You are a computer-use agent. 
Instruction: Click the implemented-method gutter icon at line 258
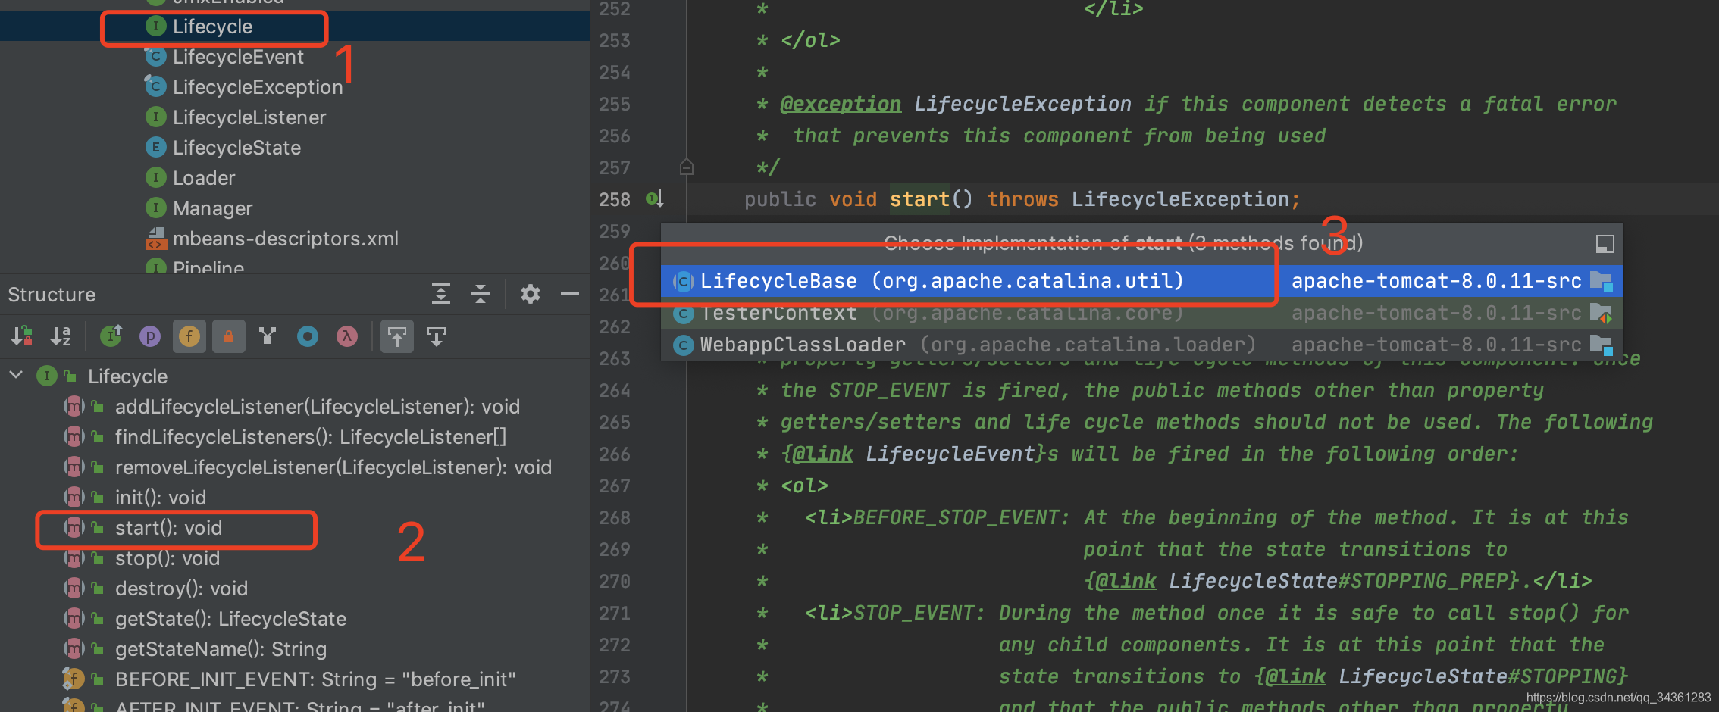pyautogui.click(x=655, y=199)
